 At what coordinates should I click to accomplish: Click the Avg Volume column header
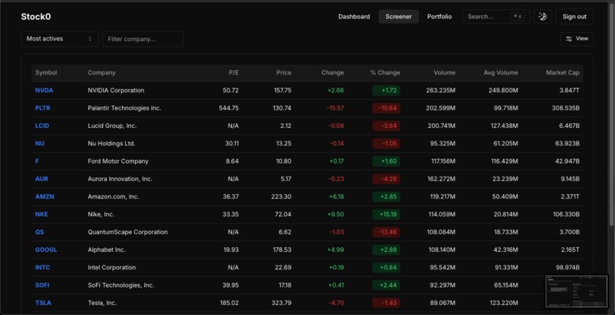(501, 73)
